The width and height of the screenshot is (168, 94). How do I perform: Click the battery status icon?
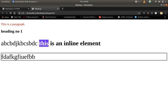point(163,2)
